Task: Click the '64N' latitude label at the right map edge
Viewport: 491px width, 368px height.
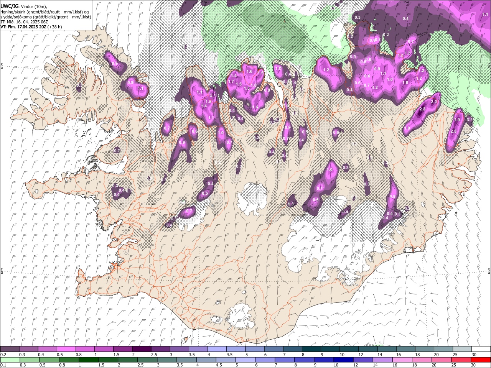Action: coord(489,271)
